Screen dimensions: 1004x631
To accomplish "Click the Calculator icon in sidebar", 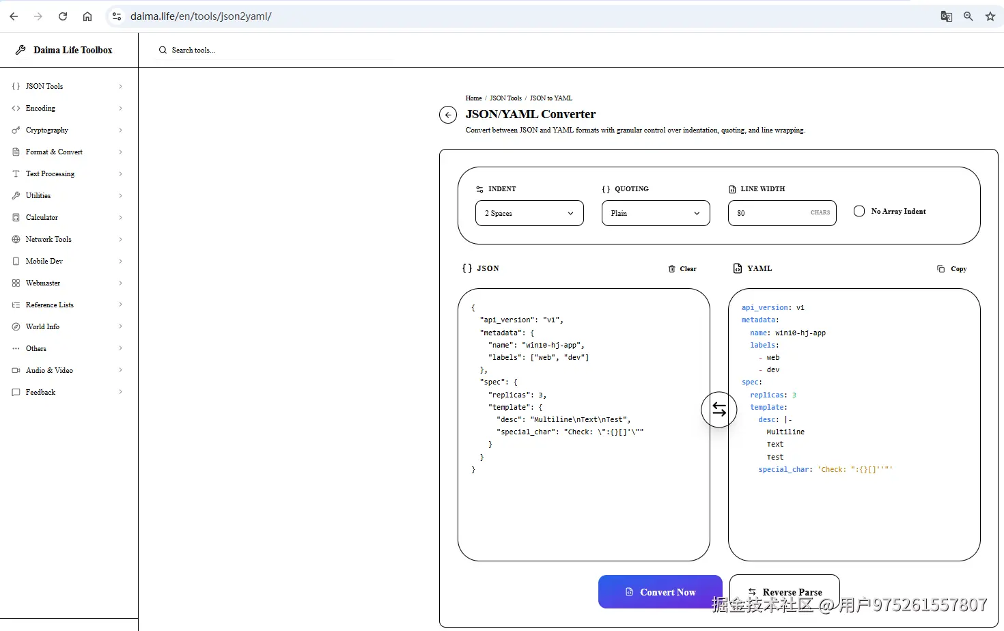I will click(16, 217).
